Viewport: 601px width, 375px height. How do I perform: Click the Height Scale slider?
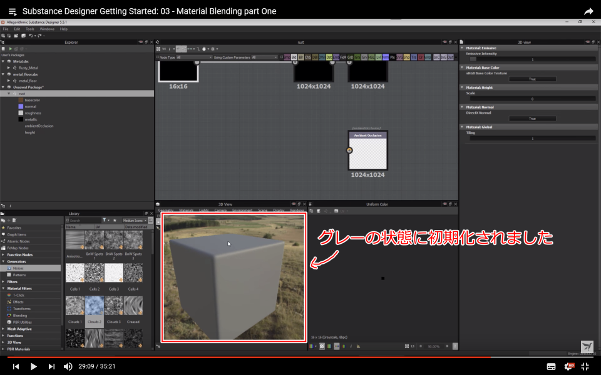(532, 99)
